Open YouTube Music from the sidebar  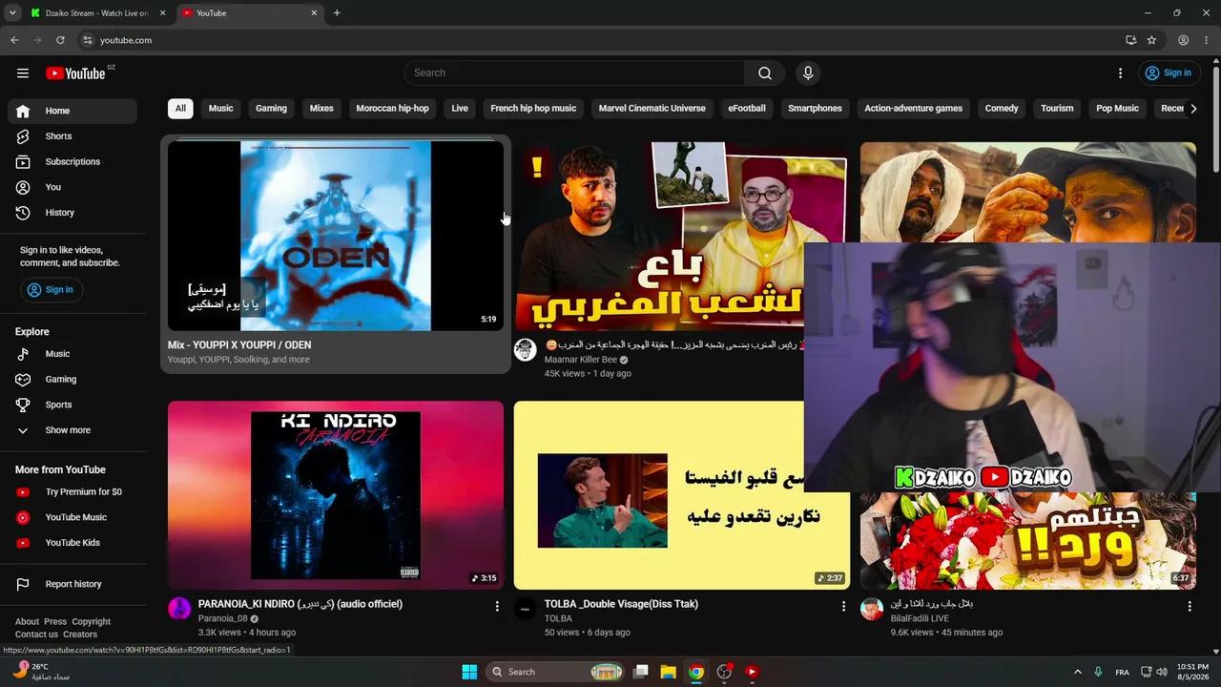pos(72,517)
